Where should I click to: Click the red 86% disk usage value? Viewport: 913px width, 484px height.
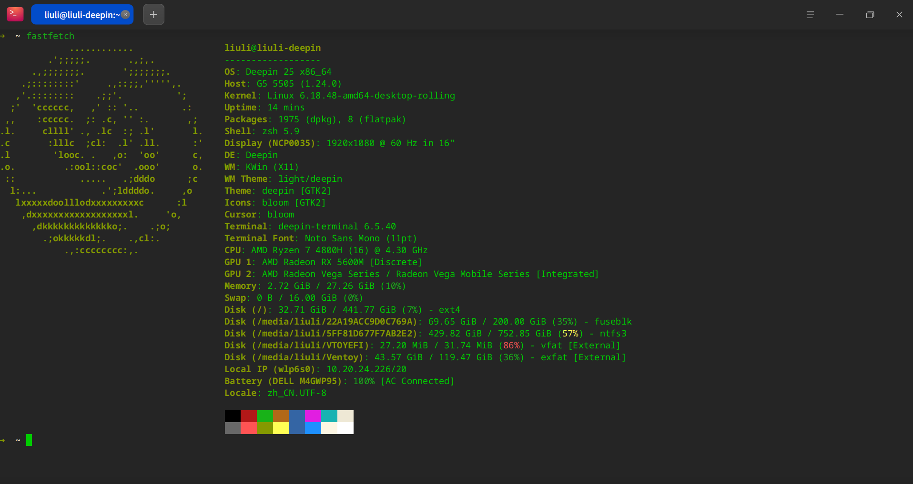511,345
